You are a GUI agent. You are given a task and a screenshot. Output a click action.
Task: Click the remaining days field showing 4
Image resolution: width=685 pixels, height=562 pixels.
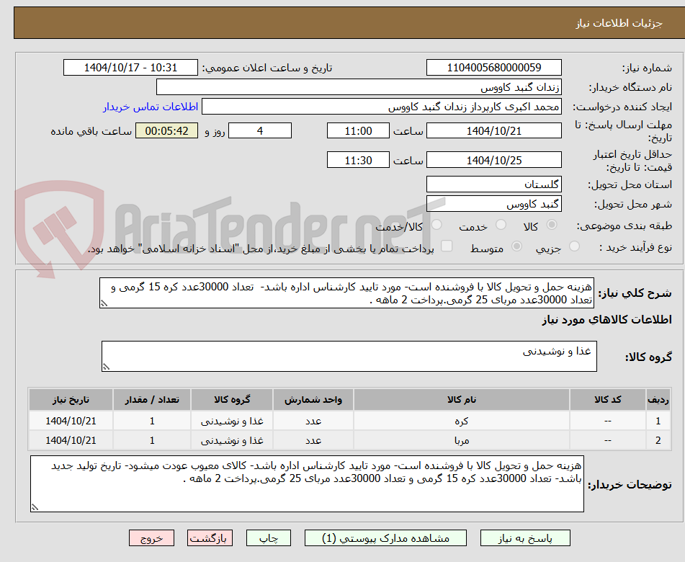[260, 130]
